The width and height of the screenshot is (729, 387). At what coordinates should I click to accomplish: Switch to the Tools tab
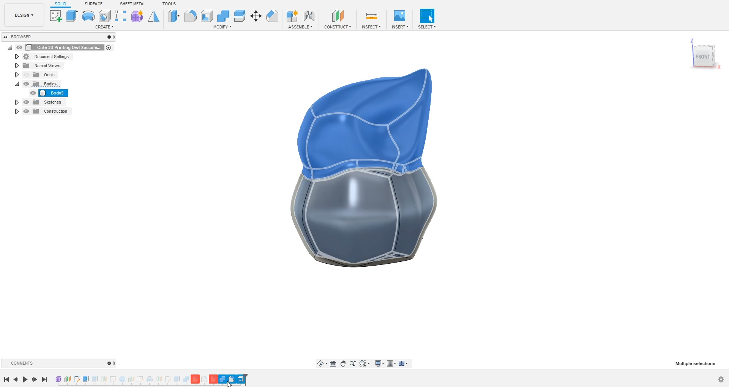[169, 4]
